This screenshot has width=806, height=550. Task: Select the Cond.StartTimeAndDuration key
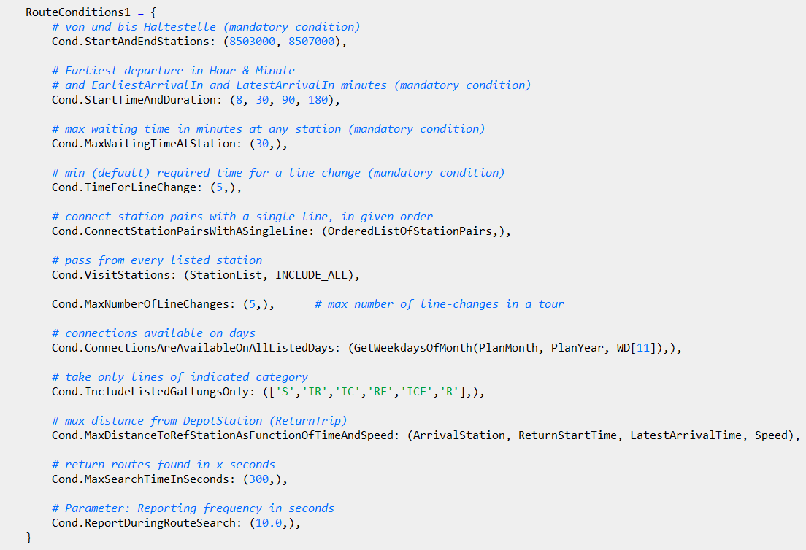pyautogui.click(x=134, y=100)
